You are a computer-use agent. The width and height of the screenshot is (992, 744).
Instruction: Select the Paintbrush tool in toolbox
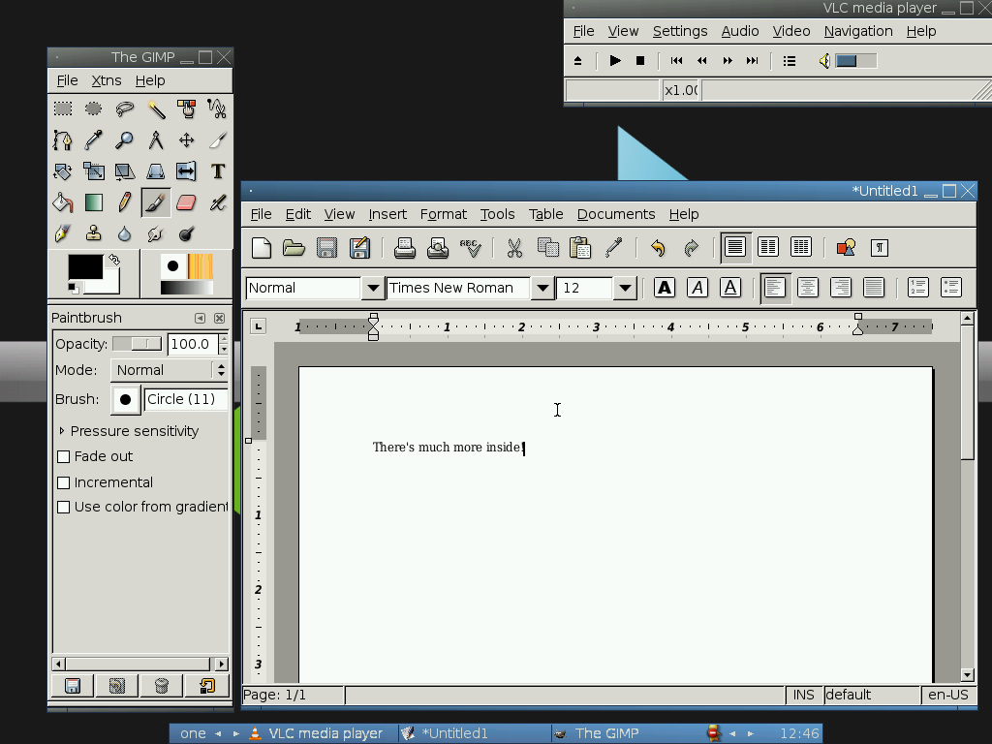tap(156, 202)
